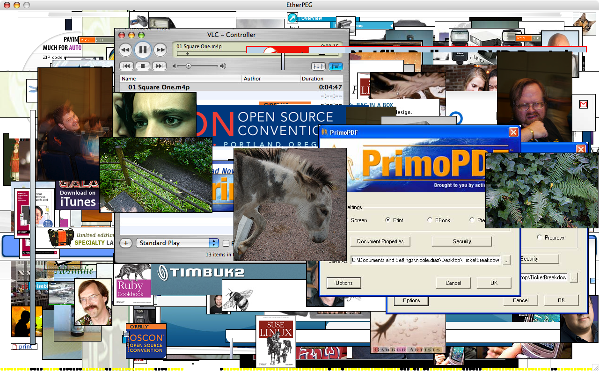This screenshot has width=599, height=371.
Task: Click the plus add button in VLC playlist
Action: tap(126, 243)
